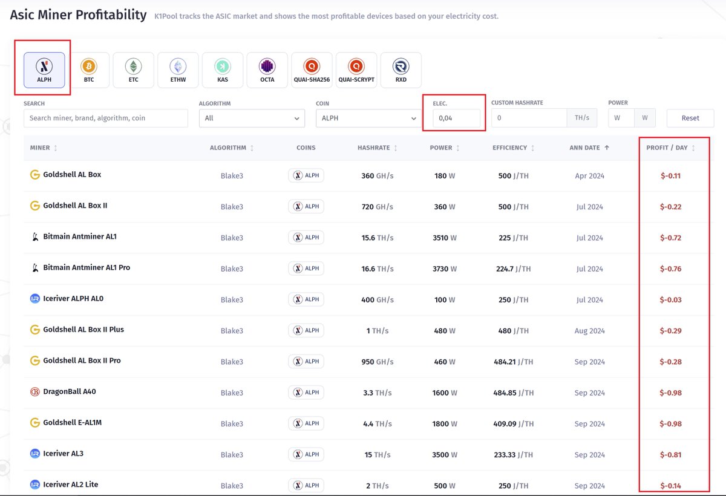Sort table by Algorithm column
The image size is (726, 496).
click(x=232, y=148)
